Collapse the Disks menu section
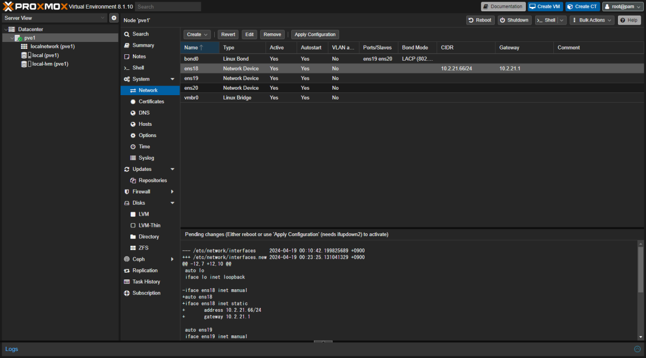 pos(172,203)
